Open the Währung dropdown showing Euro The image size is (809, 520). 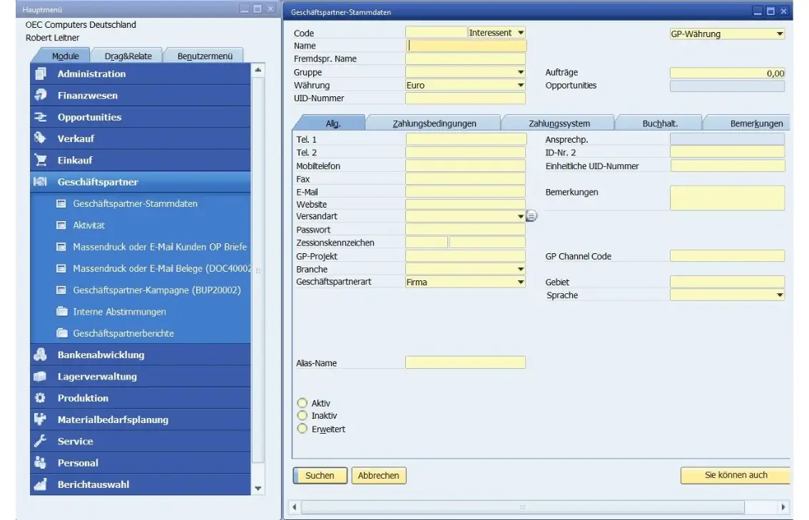(x=520, y=85)
